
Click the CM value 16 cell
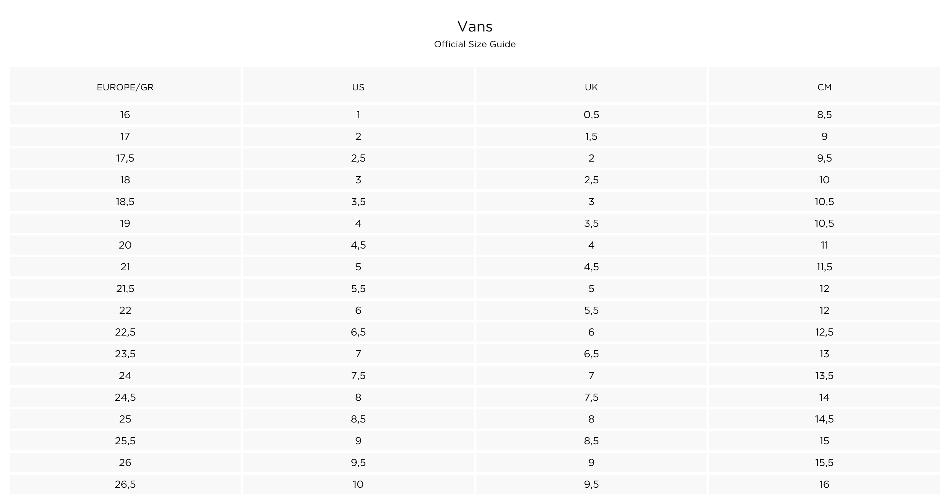pyautogui.click(x=824, y=484)
